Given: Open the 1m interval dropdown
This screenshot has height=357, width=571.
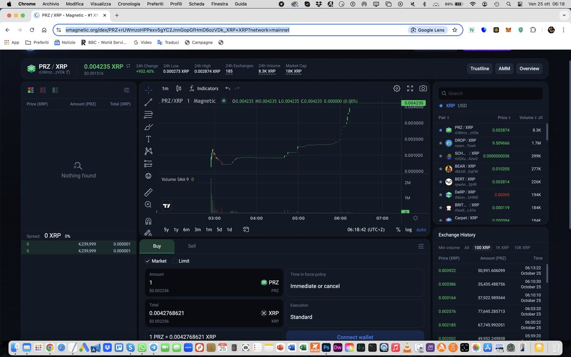Looking at the screenshot, I should coord(165,89).
